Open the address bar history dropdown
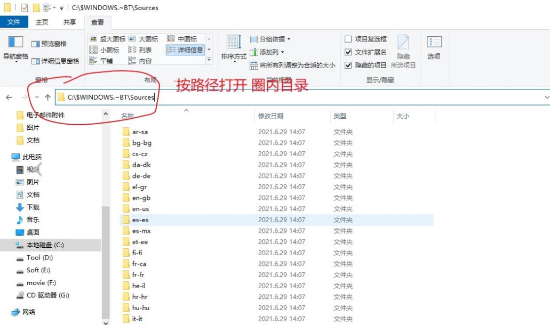The height and width of the screenshot is (325, 550). (x=547, y=97)
